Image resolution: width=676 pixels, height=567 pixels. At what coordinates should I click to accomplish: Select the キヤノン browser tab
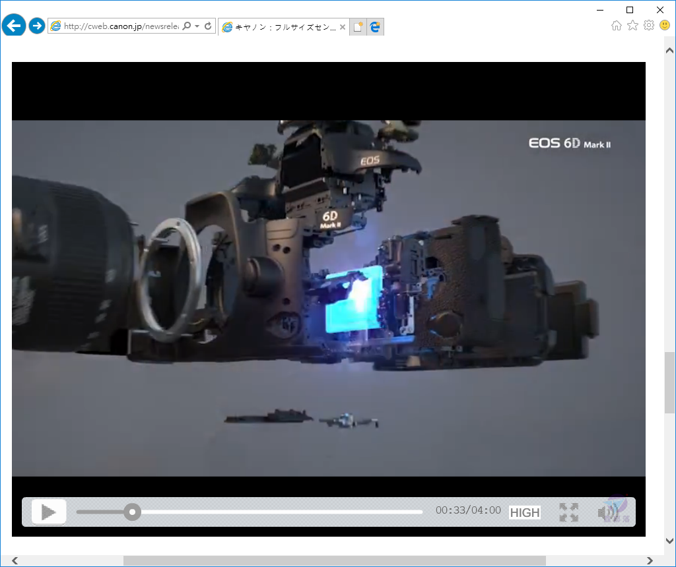(x=284, y=27)
